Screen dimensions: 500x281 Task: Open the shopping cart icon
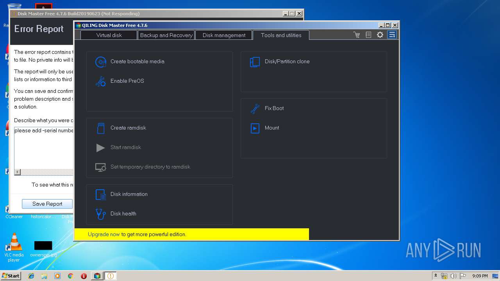coord(357,35)
